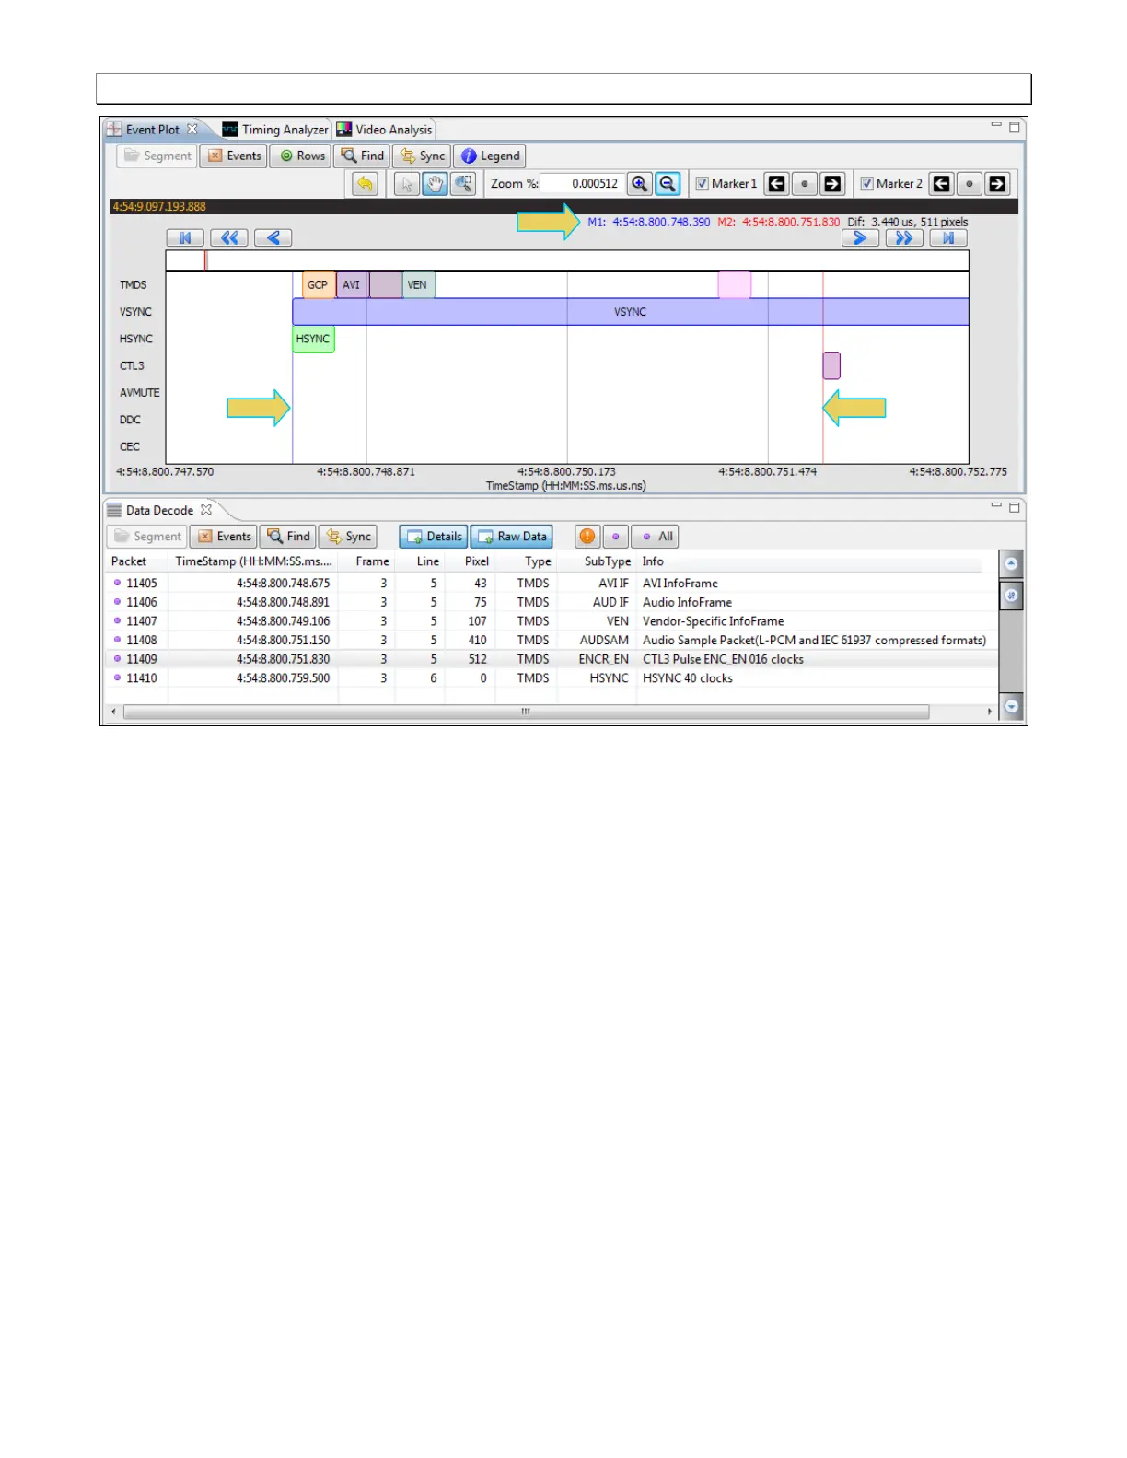Click Find in Event Plot toolbar

362,156
